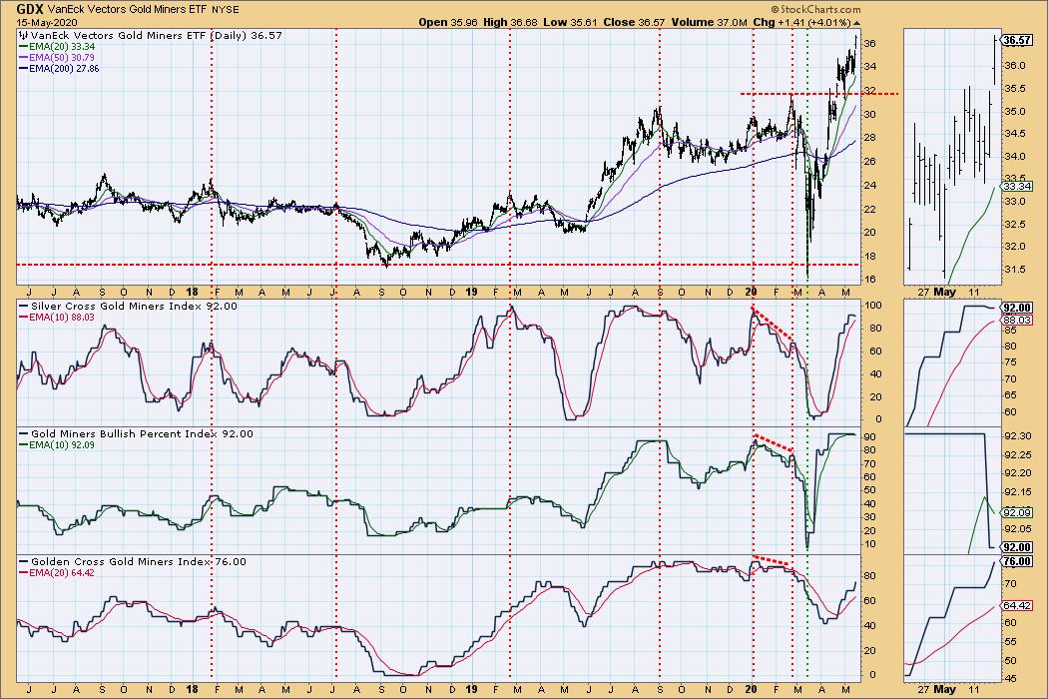Click the boxed 33.34 label on right zoom panel
The image size is (1048, 699).
pyautogui.click(x=1017, y=186)
